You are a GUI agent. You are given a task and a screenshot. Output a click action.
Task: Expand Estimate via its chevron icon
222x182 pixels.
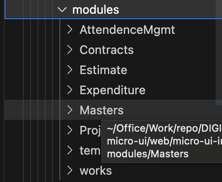point(70,70)
